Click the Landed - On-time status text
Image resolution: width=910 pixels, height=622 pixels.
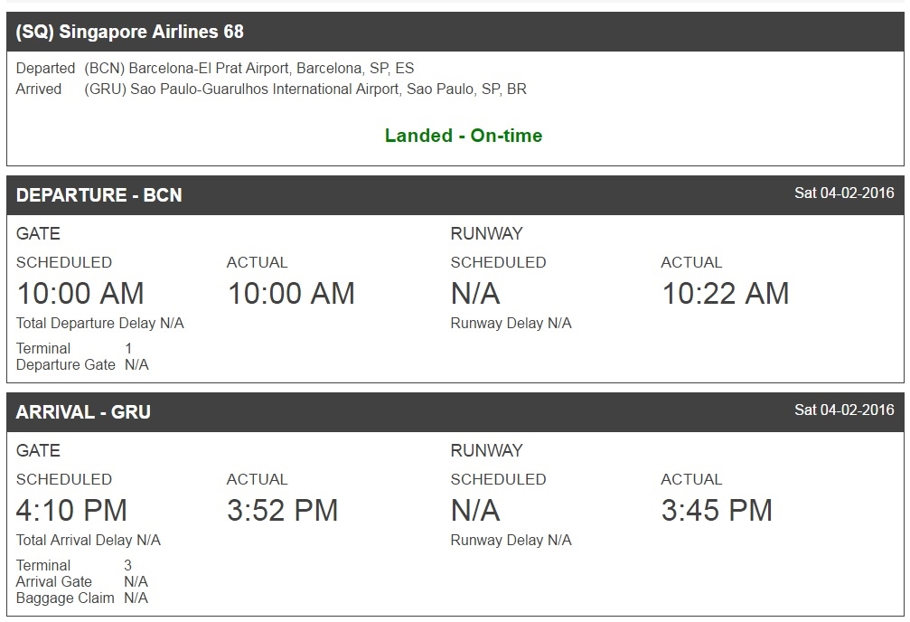[464, 136]
